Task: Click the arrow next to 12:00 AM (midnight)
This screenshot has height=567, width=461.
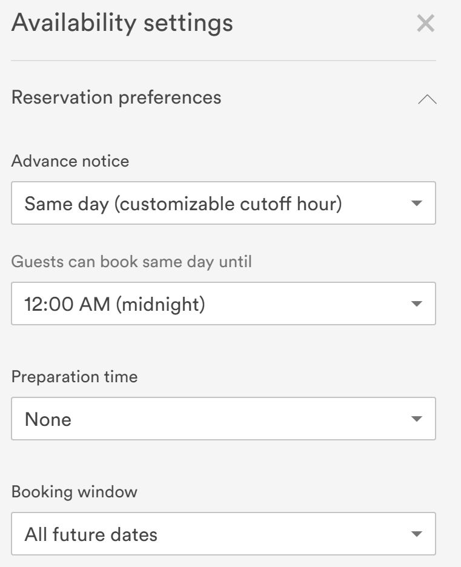Action: pyautogui.click(x=416, y=303)
